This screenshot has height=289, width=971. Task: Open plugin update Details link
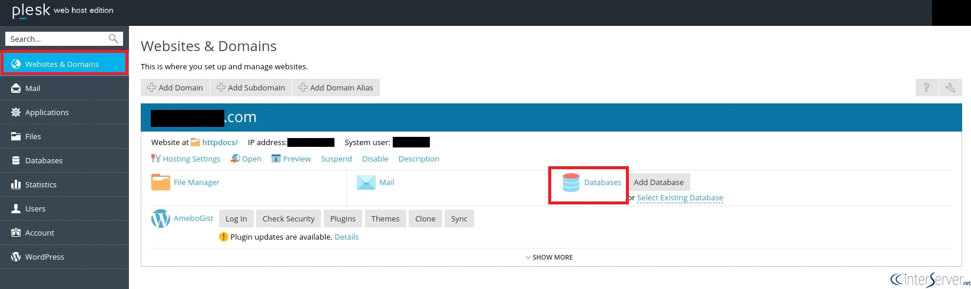coord(346,237)
